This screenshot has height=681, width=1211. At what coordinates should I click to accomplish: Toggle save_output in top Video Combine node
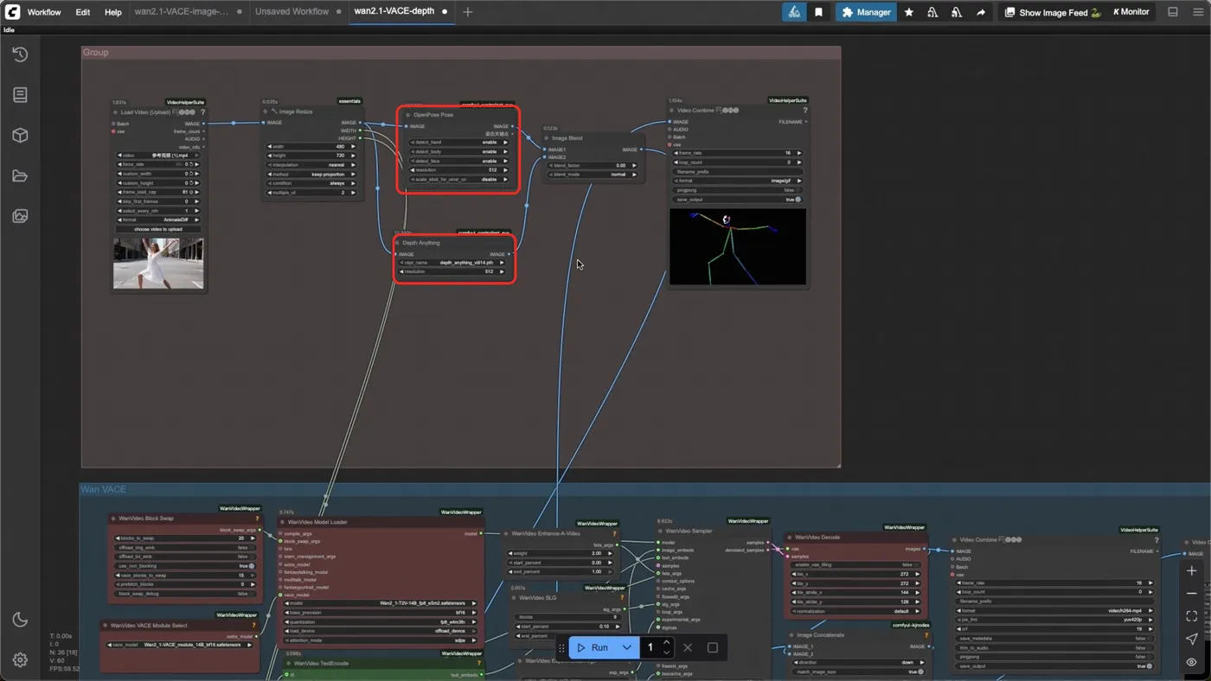click(739, 200)
